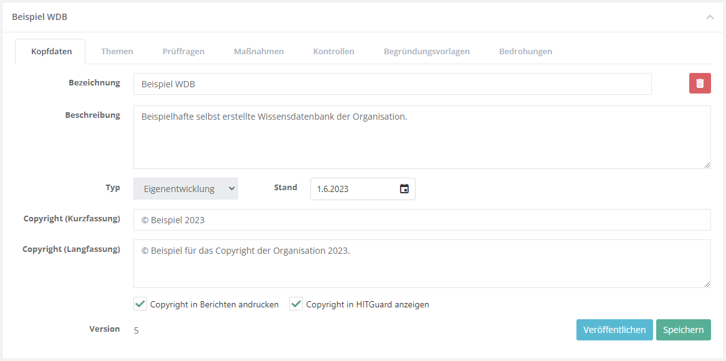This screenshot has width=726, height=361.
Task: Toggle Copyright in Berichten andrucken checkbox
Action: (x=140, y=304)
